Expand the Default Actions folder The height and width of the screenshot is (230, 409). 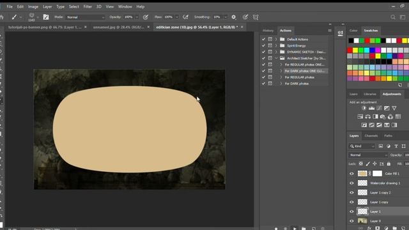tap(276, 40)
